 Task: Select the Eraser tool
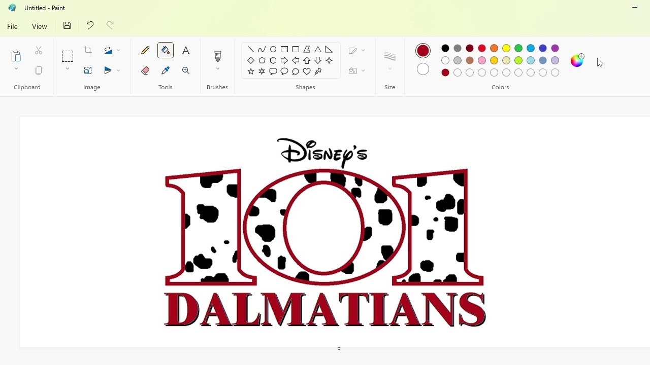145,70
